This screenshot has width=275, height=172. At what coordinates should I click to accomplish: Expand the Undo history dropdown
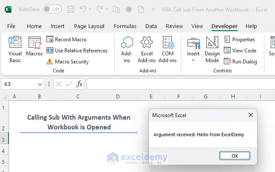tap(90, 9)
